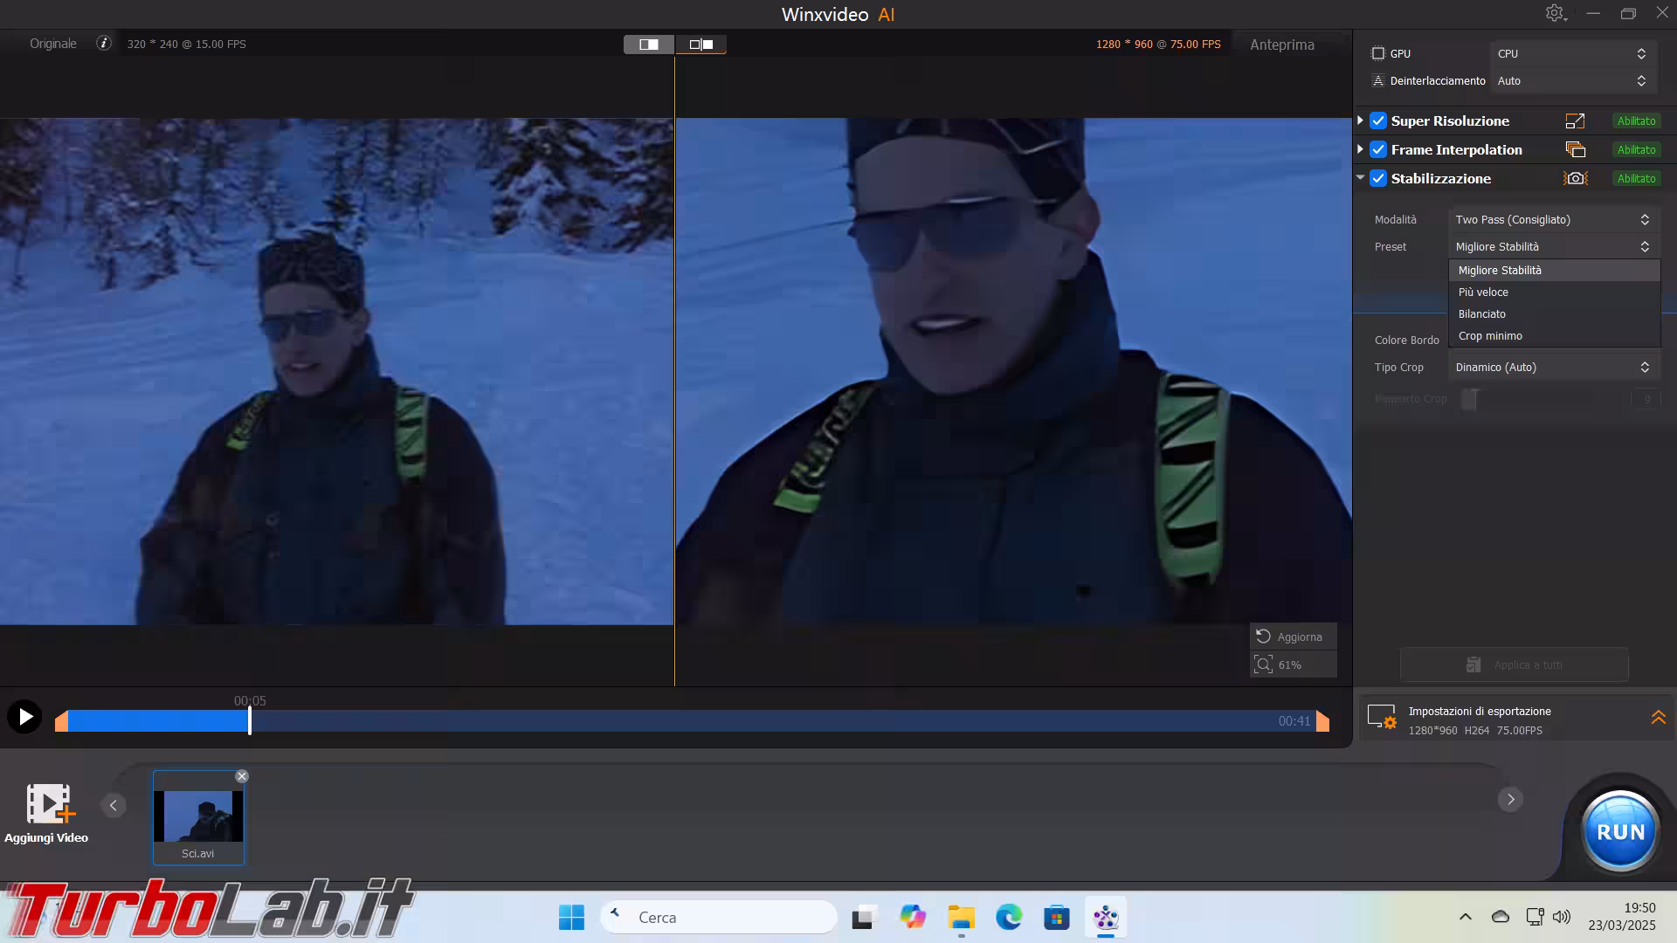The image size is (1677, 943).
Task: Choose Crop minimo from preset list
Action: (1490, 336)
